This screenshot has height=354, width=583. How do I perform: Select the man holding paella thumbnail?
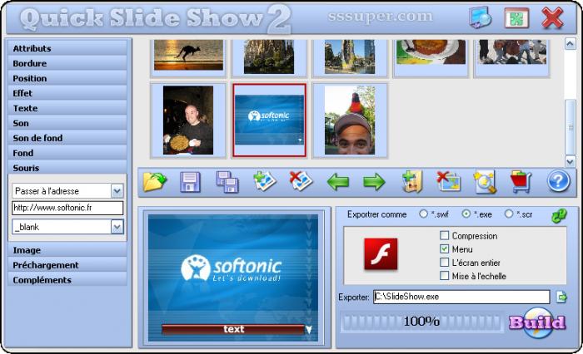point(188,120)
